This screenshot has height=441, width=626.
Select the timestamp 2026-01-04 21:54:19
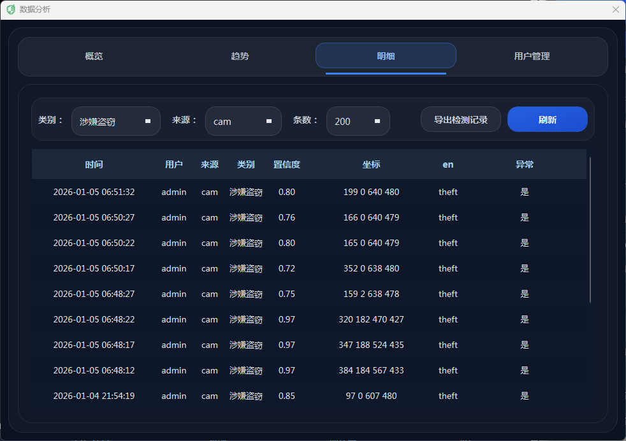click(x=94, y=396)
